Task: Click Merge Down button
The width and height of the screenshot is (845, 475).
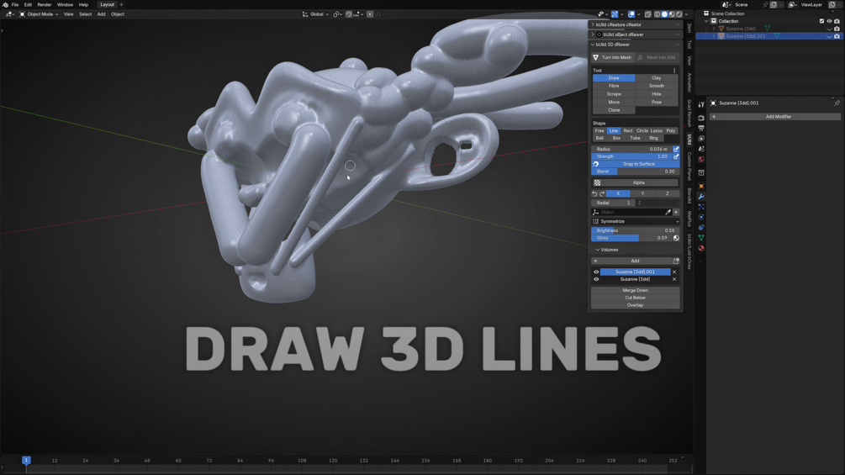Action: [x=636, y=290]
